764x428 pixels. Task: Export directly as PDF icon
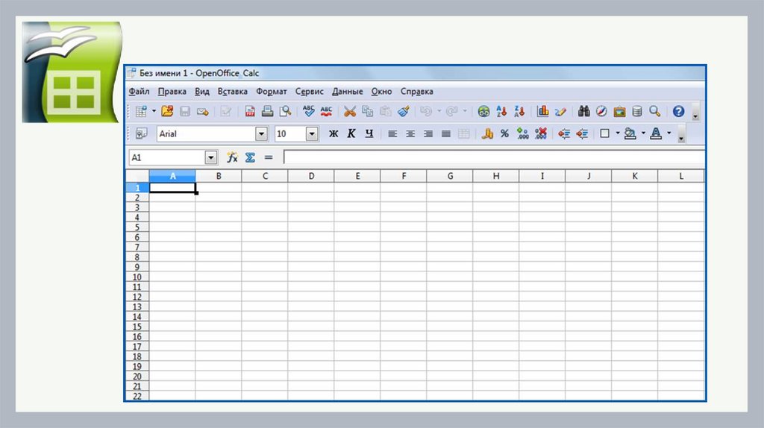click(x=250, y=112)
